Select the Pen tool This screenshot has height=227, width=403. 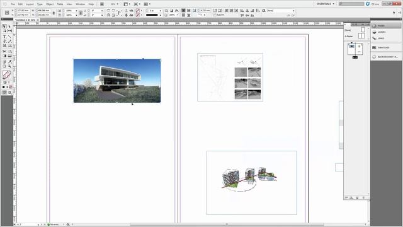click(x=4, y=41)
